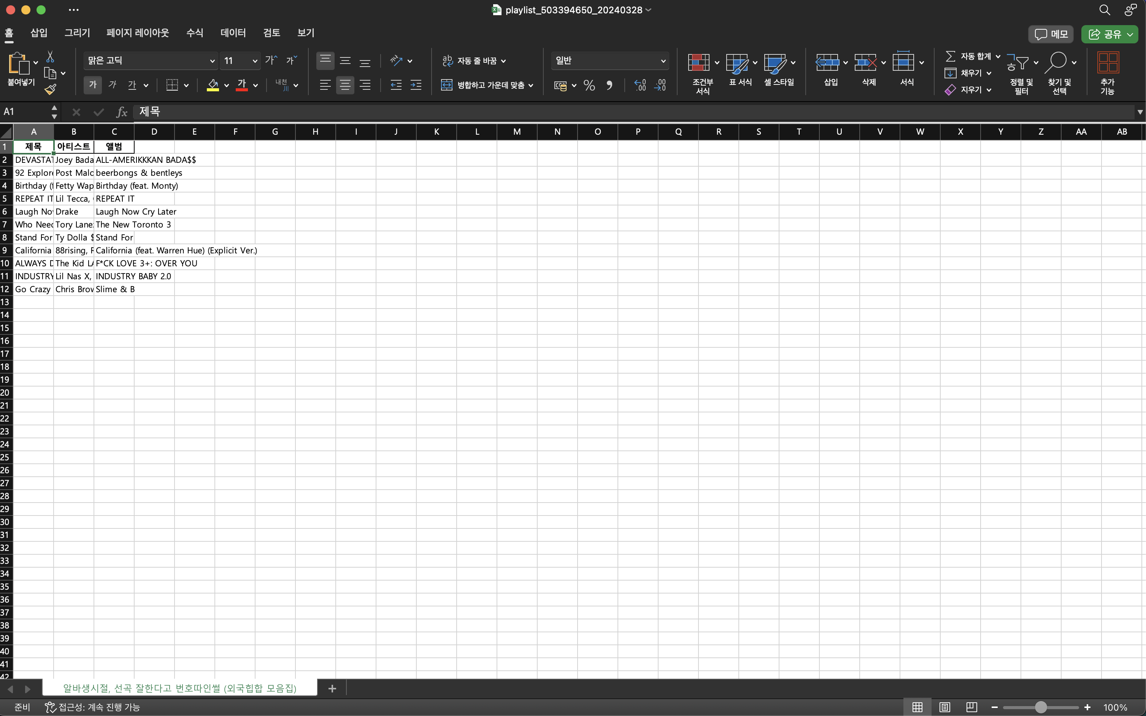Click the increase decimal places icon
Viewport: 1146px width, 716px height.
tap(640, 85)
